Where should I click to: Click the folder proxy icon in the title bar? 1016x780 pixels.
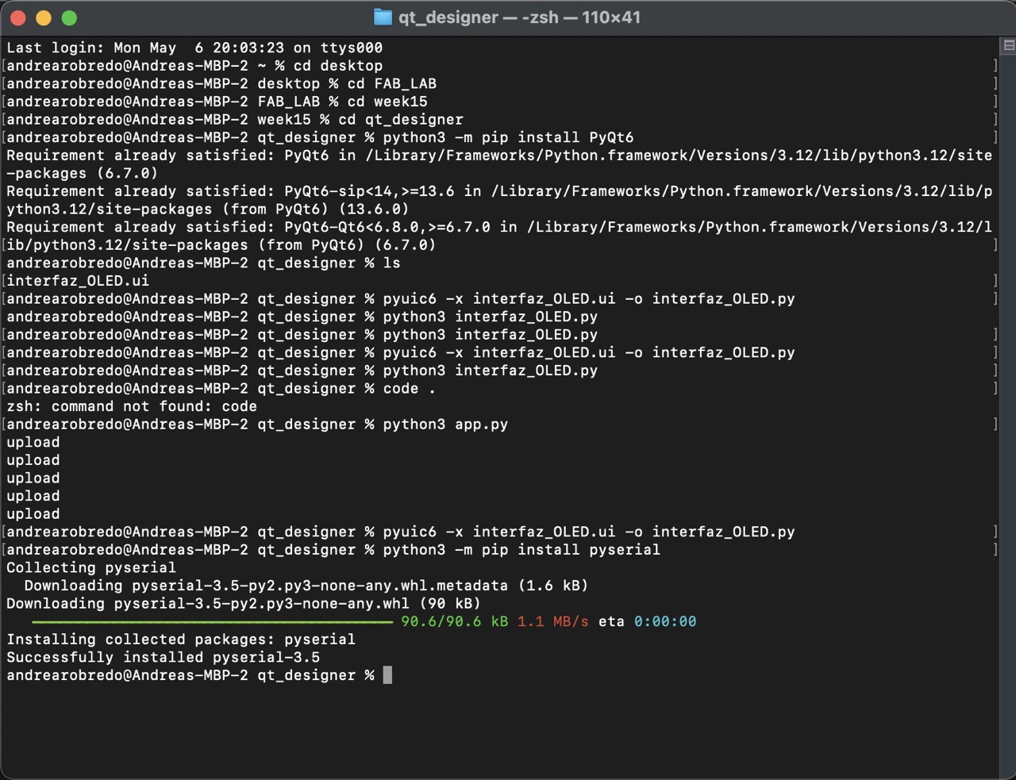[x=383, y=17]
